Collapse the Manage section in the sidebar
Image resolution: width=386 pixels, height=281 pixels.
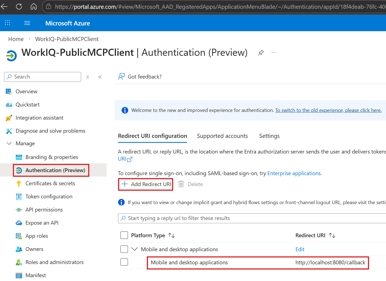pyautogui.click(x=9, y=143)
